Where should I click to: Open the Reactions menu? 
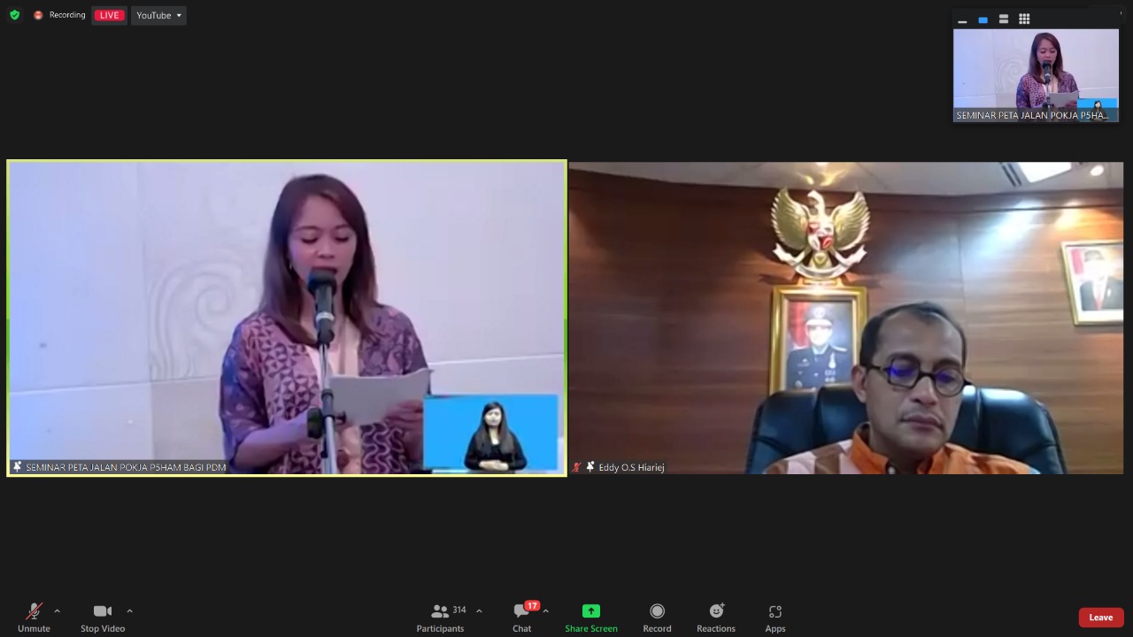[715, 617]
